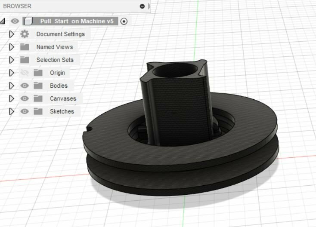Click the Bodies folder icon
The height and width of the screenshot is (227, 316).
[38, 86]
